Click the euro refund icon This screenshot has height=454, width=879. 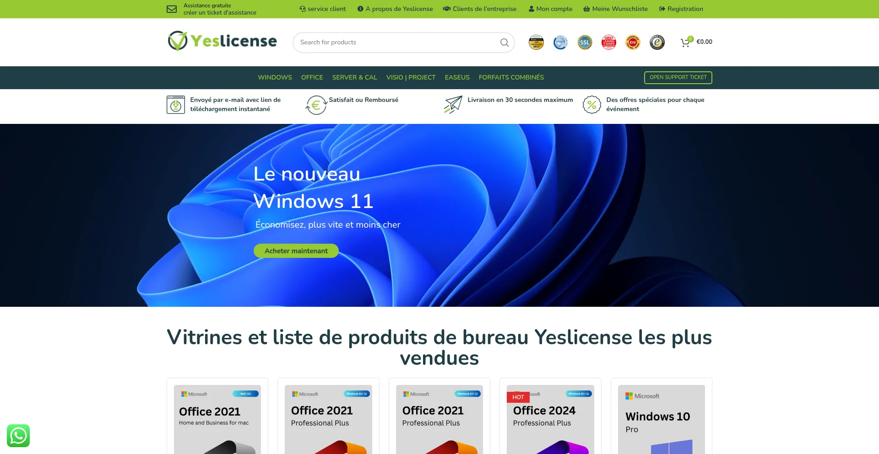pyautogui.click(x=316, y=105)
